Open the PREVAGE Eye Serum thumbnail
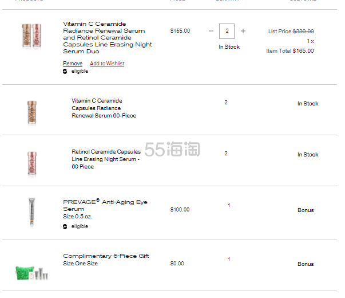345x298 pixels. coord(31,212)
